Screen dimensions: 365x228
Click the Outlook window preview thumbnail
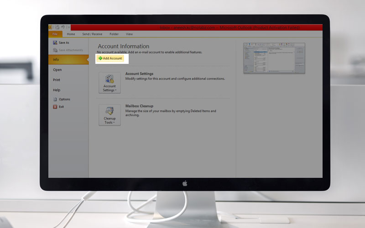coord(274,58)
